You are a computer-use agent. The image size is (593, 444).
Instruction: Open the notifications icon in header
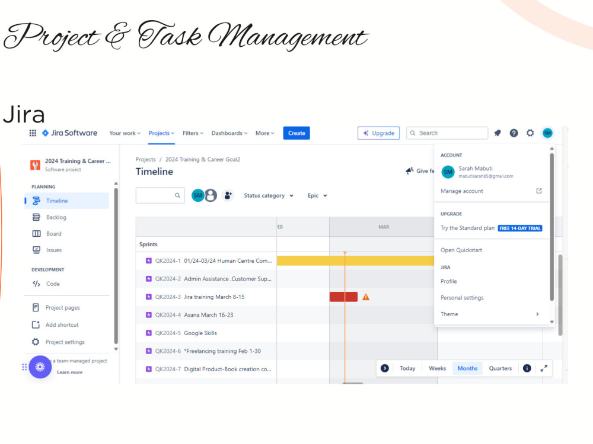click(x=498, y=133)
